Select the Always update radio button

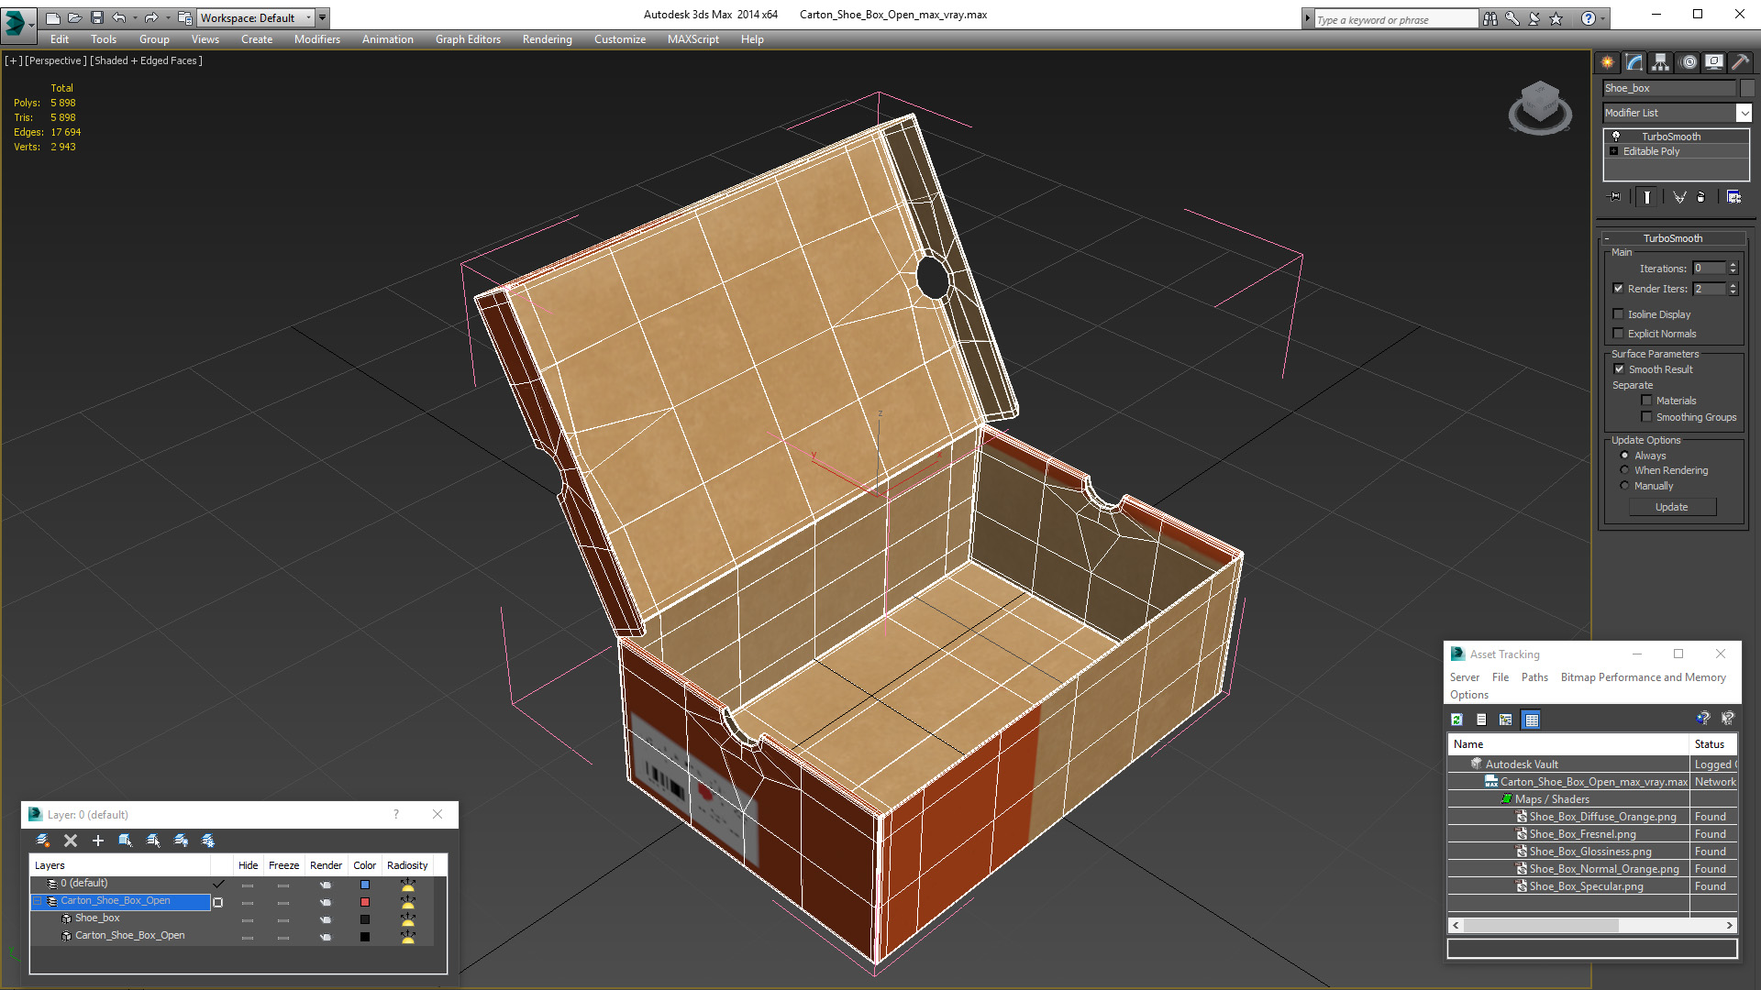pos(1624,456)
